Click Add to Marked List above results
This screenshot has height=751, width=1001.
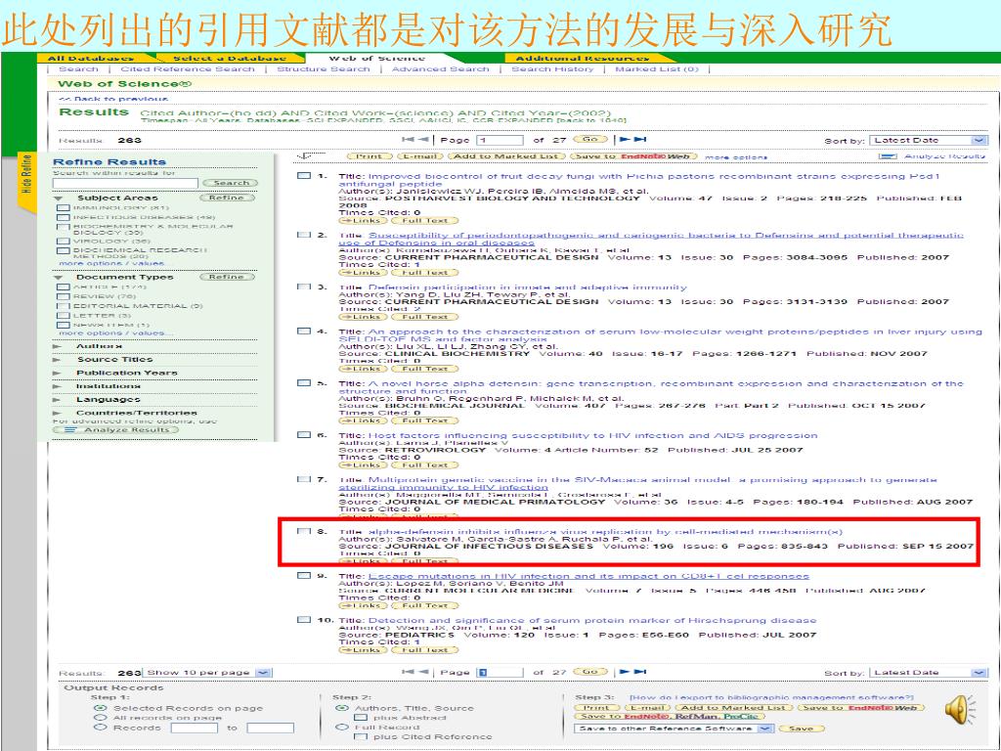(x=507, y=156)
